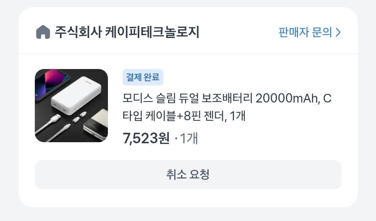Click the chevron next to 판매자 문의
Viewport: 376px width, 221px height.
pos(338,32)
